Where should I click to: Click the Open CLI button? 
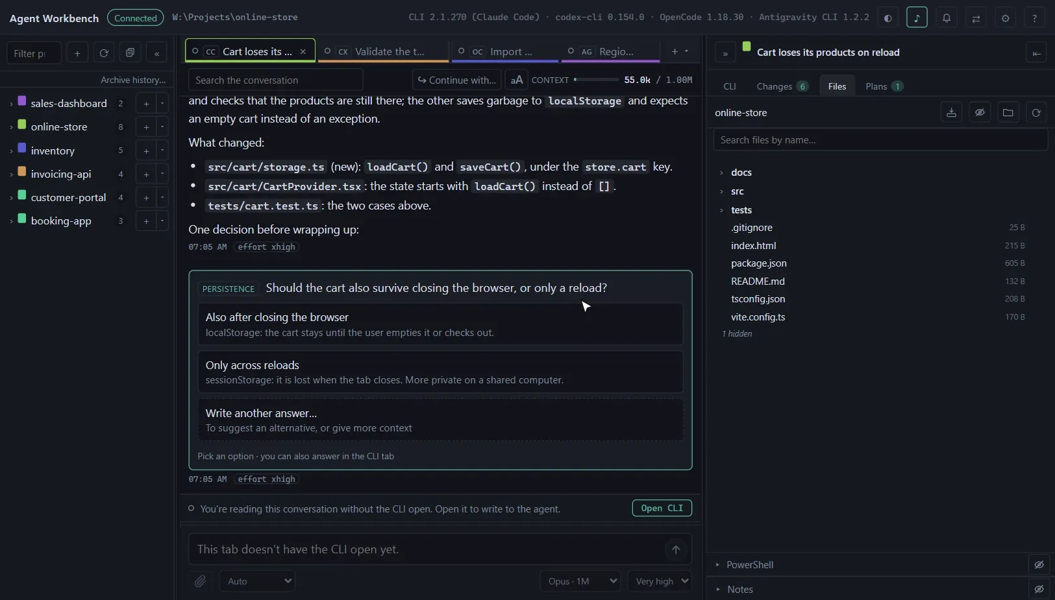pos(662,508)
